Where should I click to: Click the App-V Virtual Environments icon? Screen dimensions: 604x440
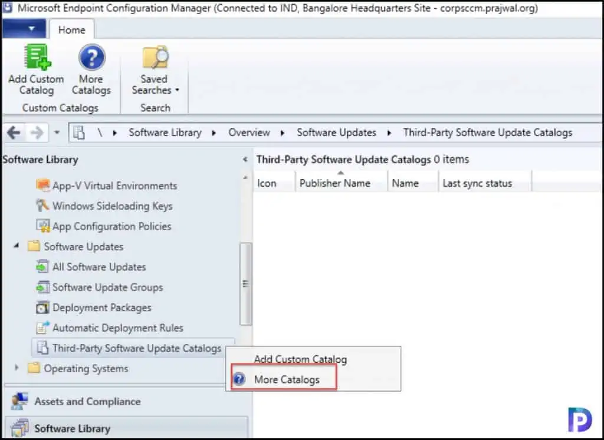click(x=42, y=185)
